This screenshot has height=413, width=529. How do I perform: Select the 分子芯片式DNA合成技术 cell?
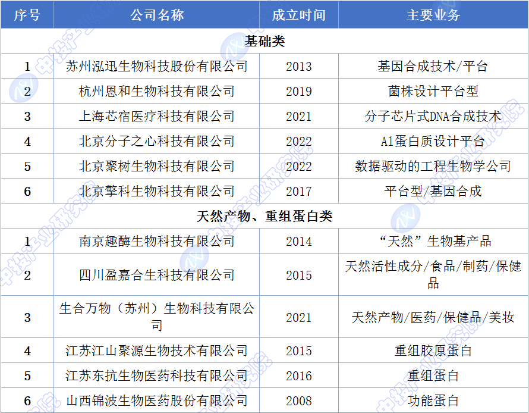tap(433, 116)
